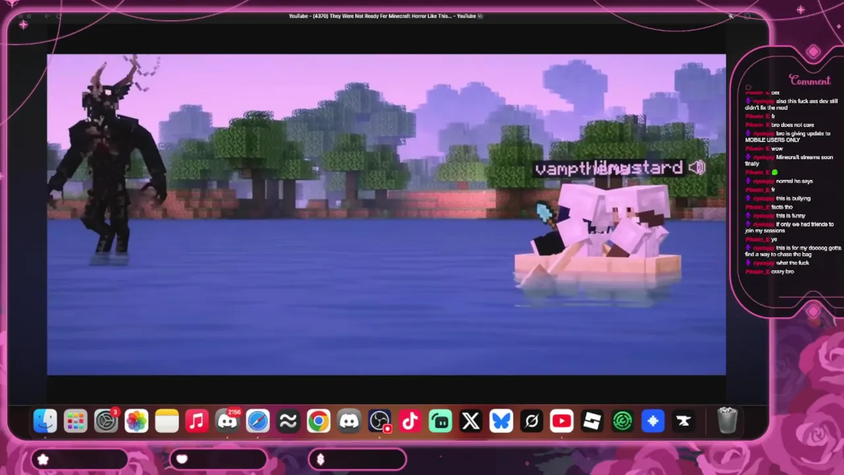Open Finder from the dock
The image size is (844, 475).
[x=45, y=421]
